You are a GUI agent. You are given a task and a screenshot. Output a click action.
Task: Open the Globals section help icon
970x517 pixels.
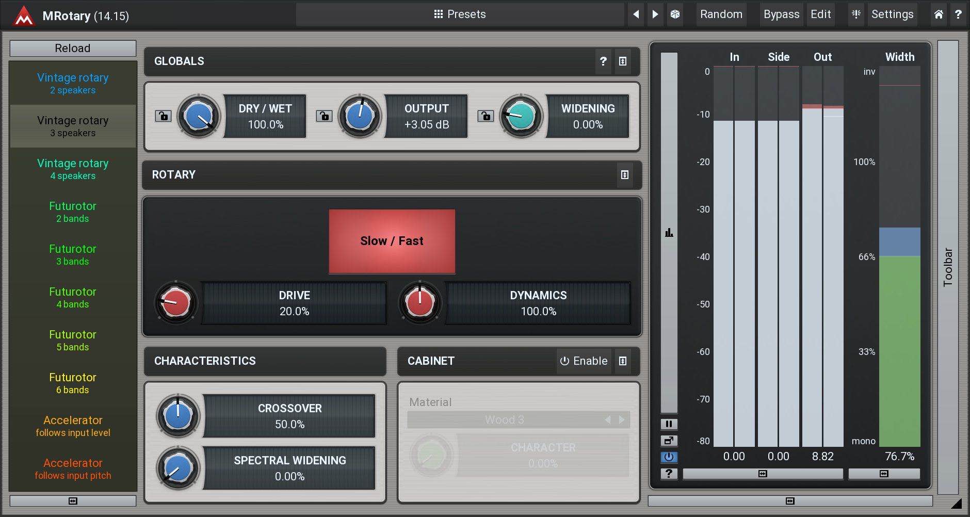(603, 61)
